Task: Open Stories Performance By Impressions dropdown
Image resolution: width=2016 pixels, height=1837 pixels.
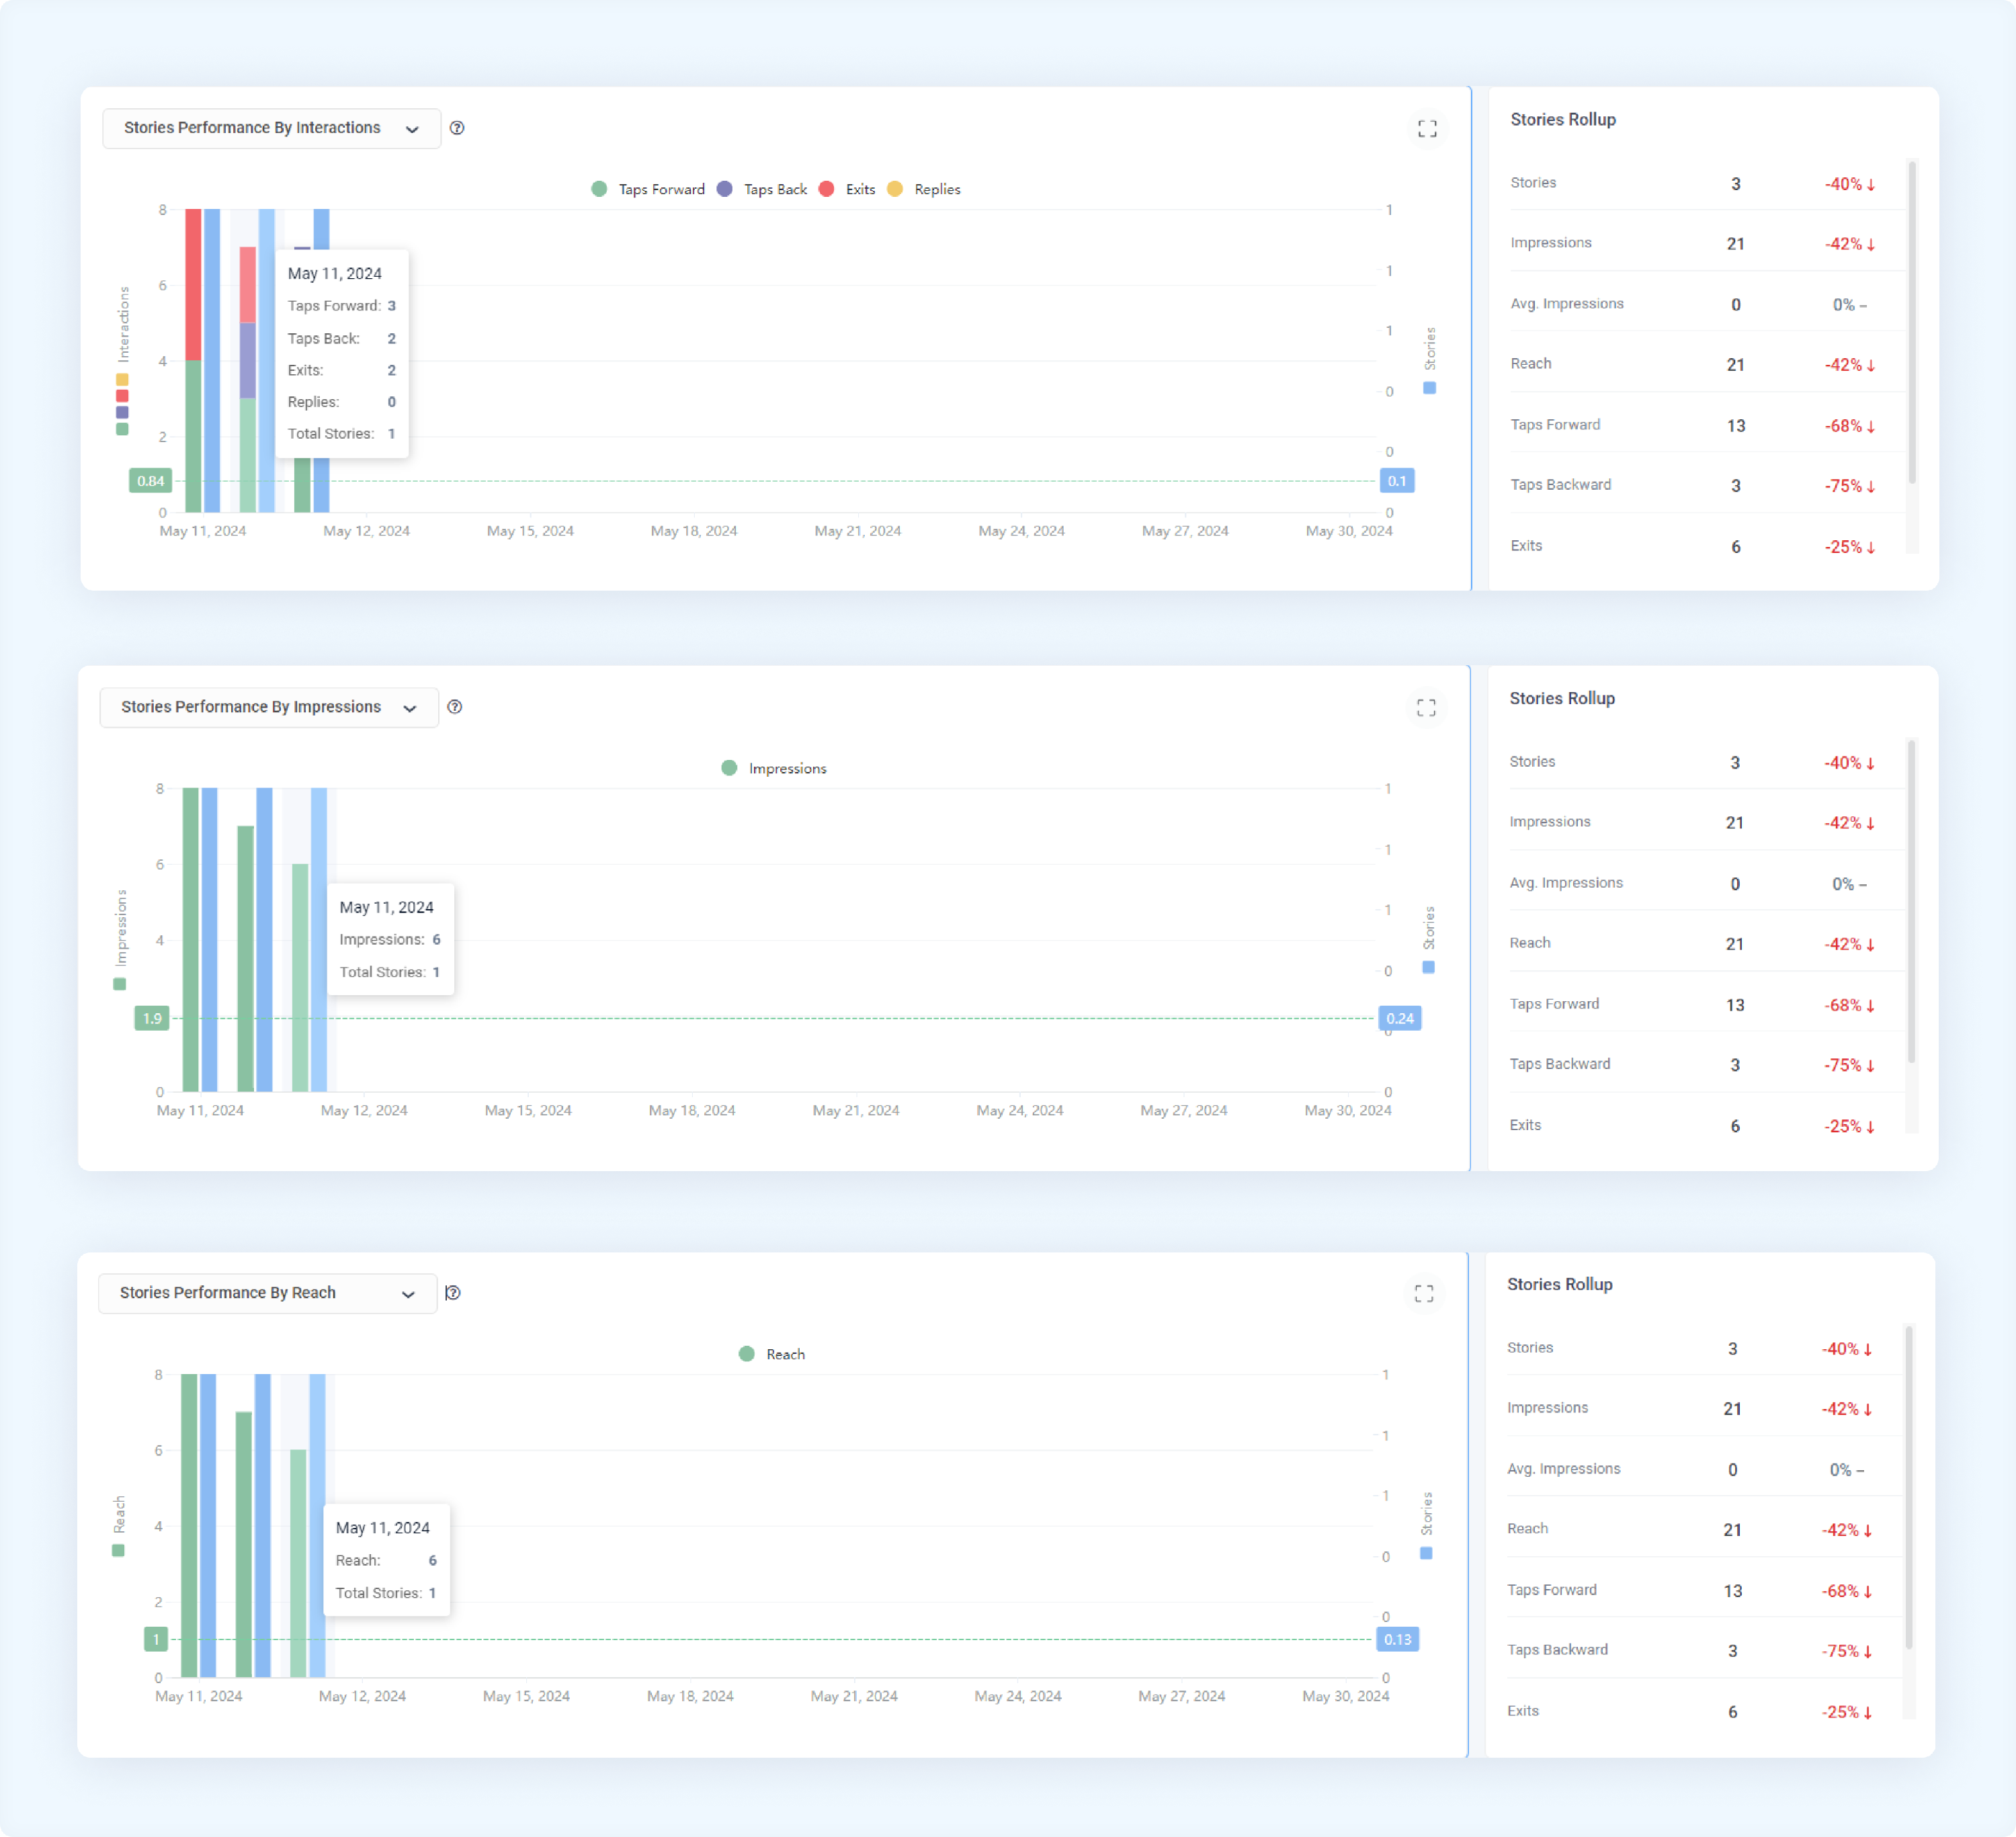Action: click(x=269, y=707)
